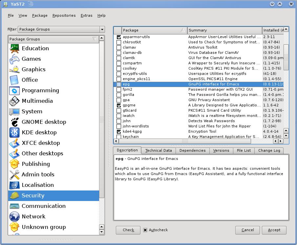Switch to the Dependencies tab
The image size is (297, 245).
click(192, 150)
